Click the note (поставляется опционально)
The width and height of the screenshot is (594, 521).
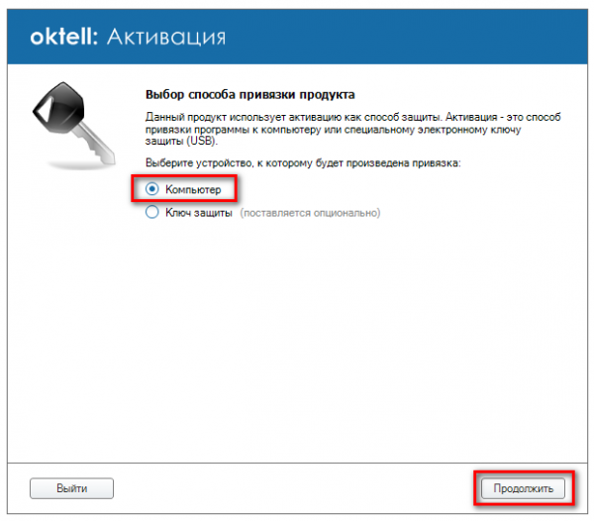click(x=310, y=213)
